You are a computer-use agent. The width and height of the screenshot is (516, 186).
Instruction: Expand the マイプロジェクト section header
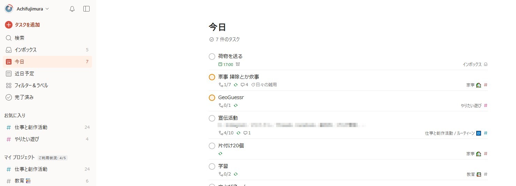coord(20,157)
